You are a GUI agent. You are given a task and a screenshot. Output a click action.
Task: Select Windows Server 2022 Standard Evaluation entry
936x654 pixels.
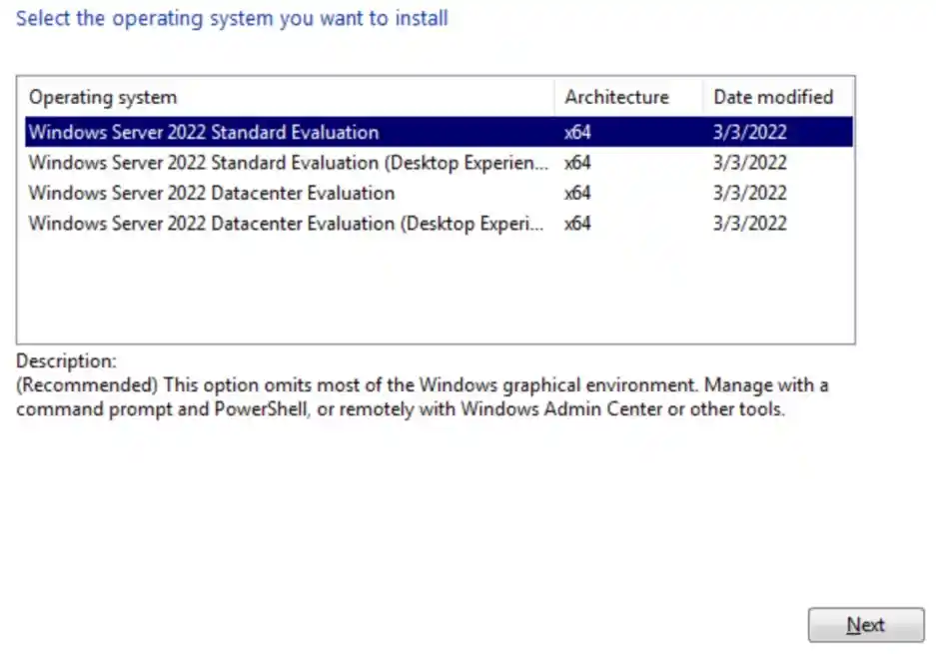pos(204,132)
